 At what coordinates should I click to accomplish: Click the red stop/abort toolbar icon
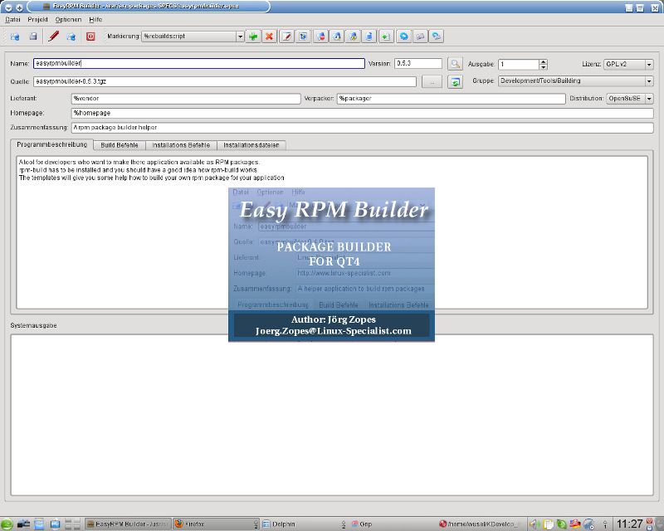[x=91, y=37]
